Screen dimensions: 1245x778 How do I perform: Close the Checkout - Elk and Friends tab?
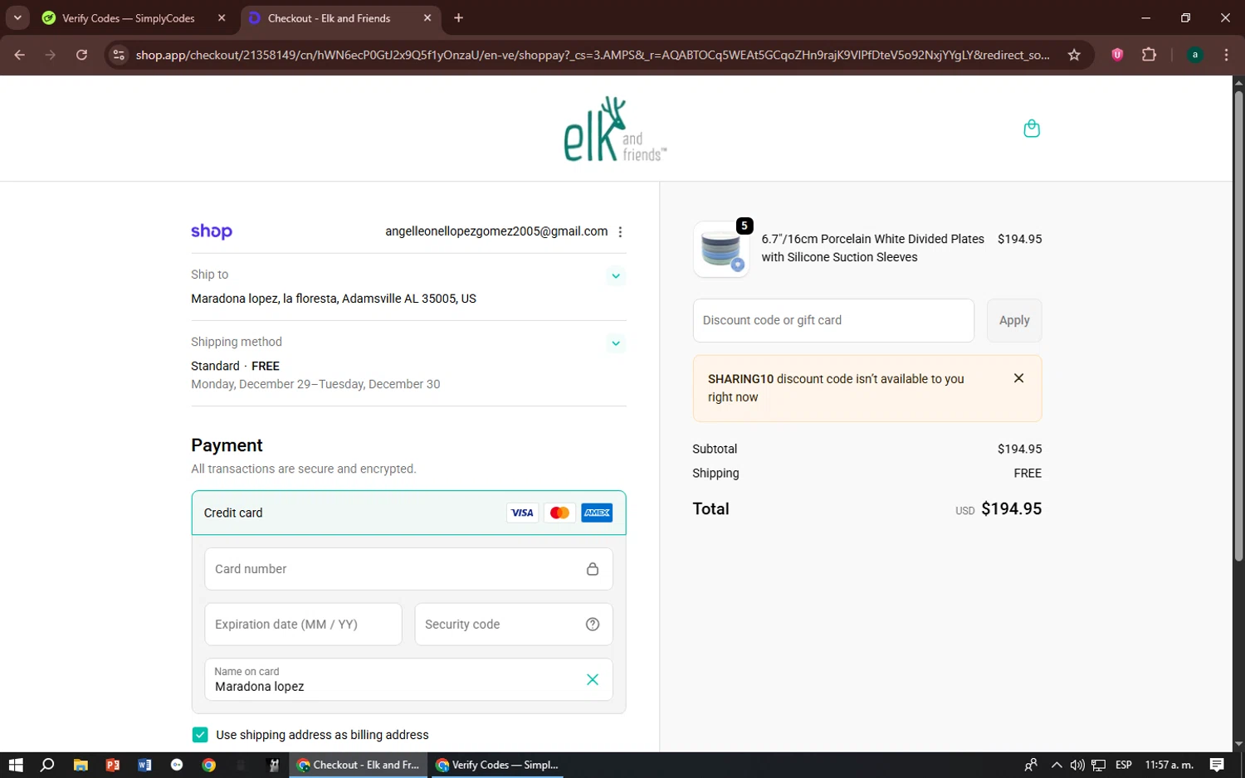(427, 17)
